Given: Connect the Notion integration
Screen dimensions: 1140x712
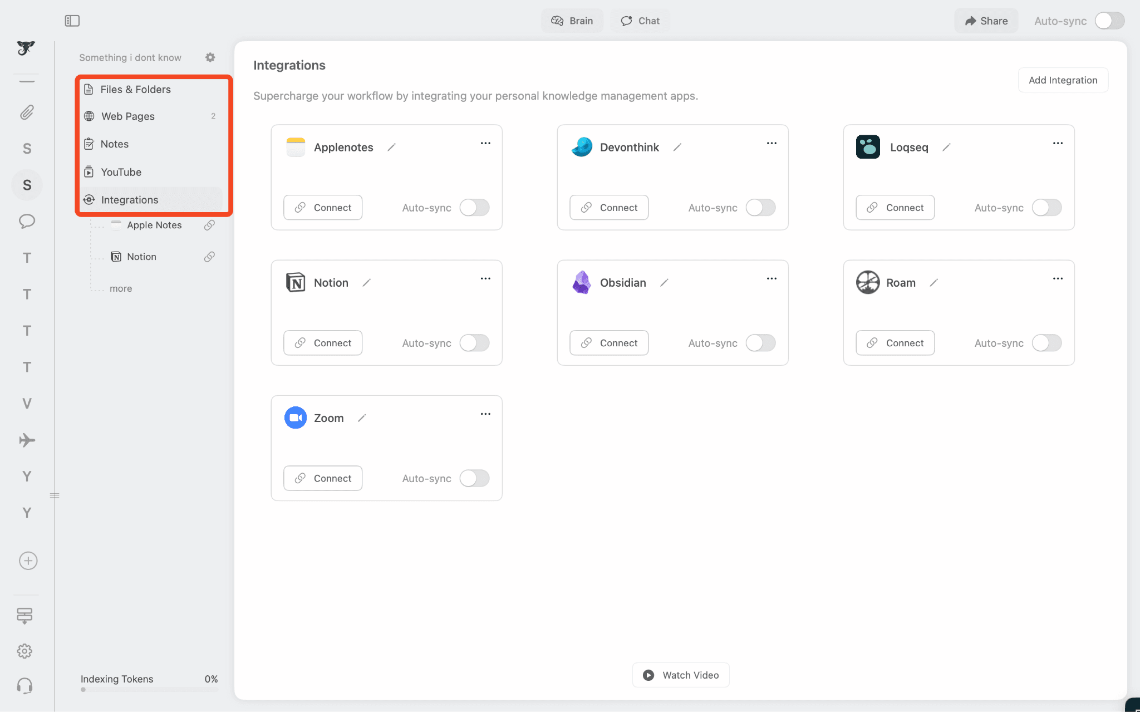Looking at the screenshot, I should click(x=323, y=342).
